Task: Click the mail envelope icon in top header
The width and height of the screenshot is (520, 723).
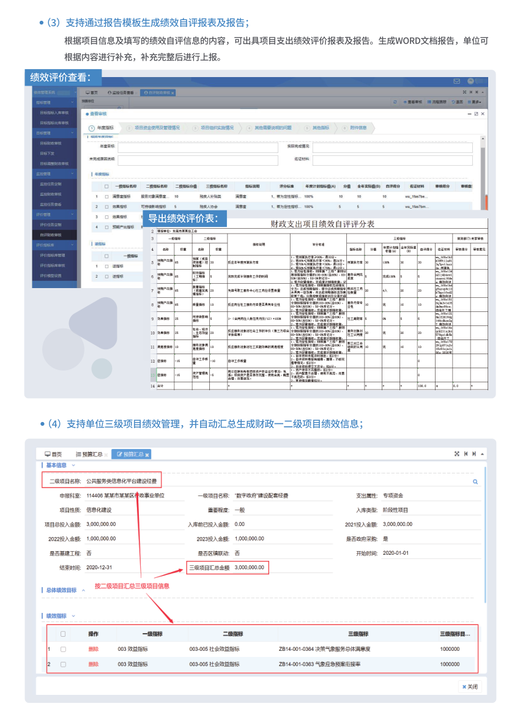Action: coord(456,81)
